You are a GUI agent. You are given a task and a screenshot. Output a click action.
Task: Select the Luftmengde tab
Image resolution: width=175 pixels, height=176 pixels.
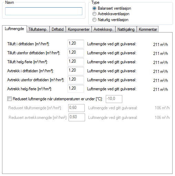(x=14, y=29)
